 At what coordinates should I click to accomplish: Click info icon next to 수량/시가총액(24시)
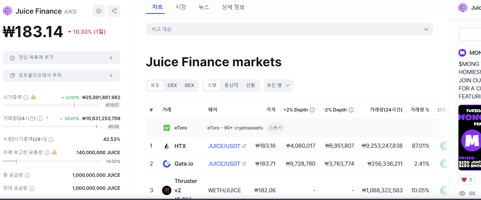click(51, 140)
